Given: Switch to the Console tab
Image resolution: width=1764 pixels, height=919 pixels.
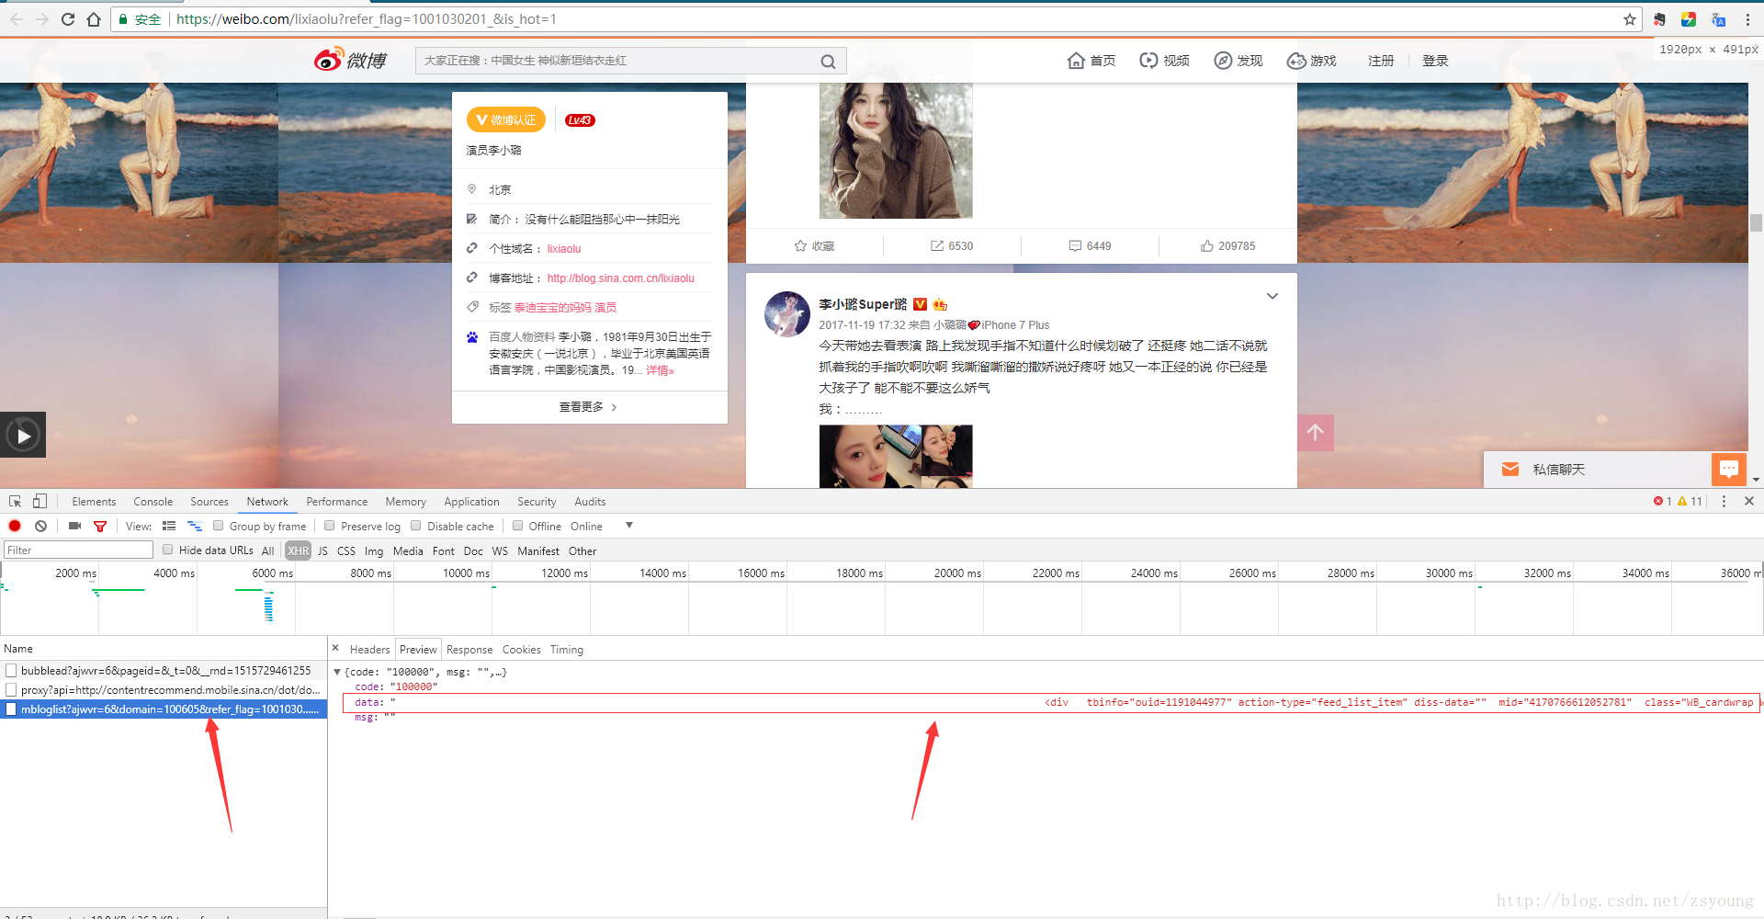Looking at the screenshot, I should (153, 502).
